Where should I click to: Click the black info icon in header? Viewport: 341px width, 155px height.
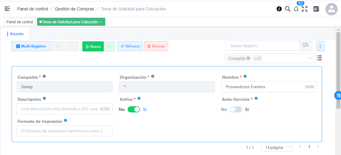(279, 9)
